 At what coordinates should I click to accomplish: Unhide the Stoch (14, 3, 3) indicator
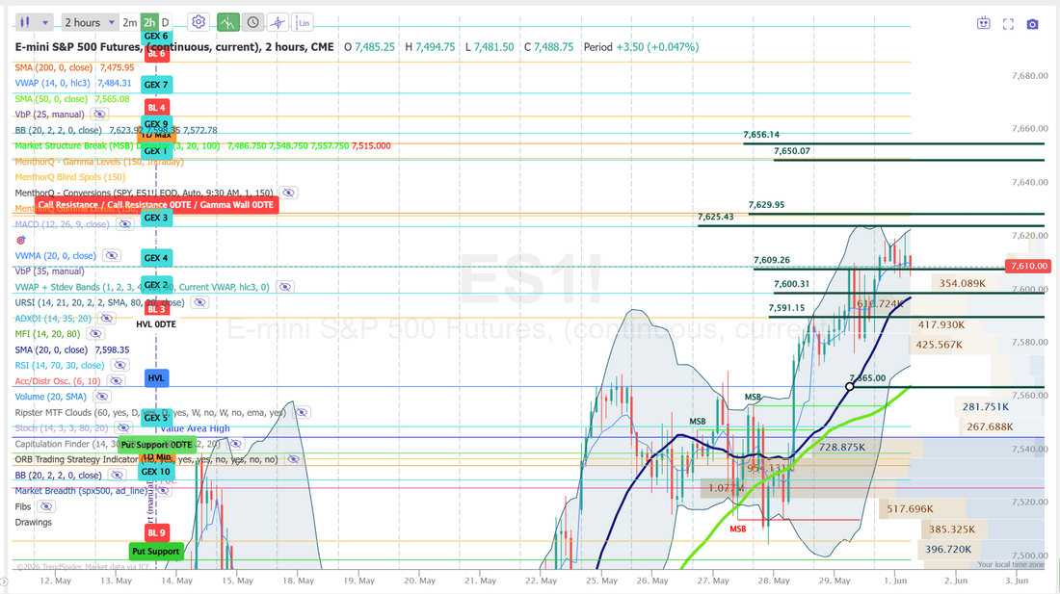[x=122, y=428]
